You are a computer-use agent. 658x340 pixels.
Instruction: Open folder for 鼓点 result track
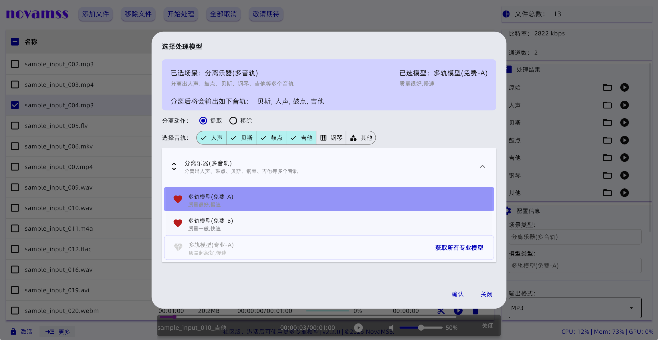pos(607,140)
